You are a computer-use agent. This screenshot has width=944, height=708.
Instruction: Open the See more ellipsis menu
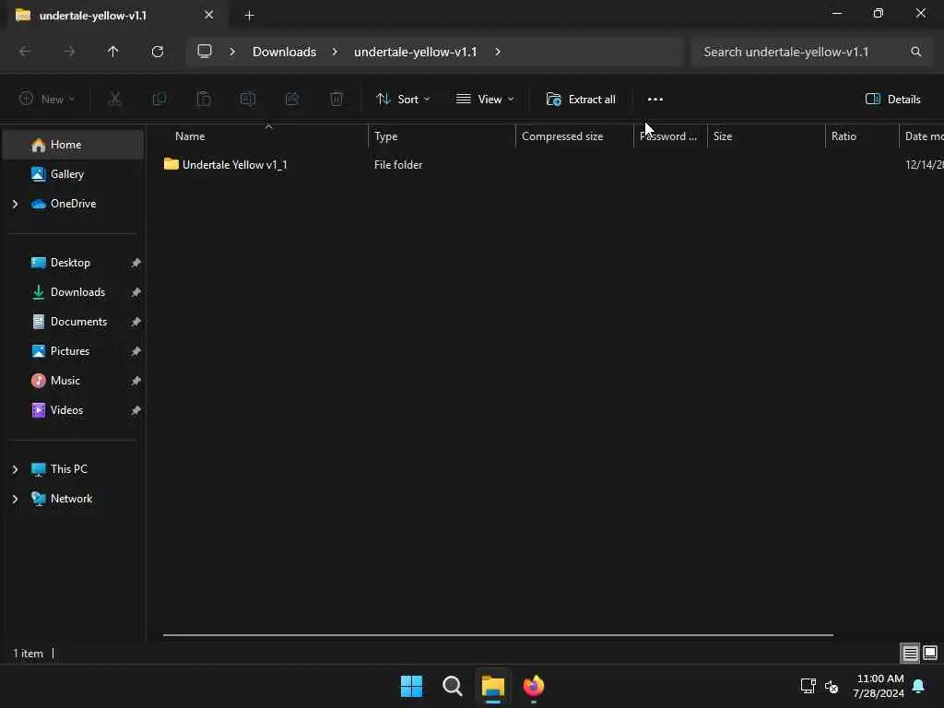pyautogui.click(x=655, y=100)
